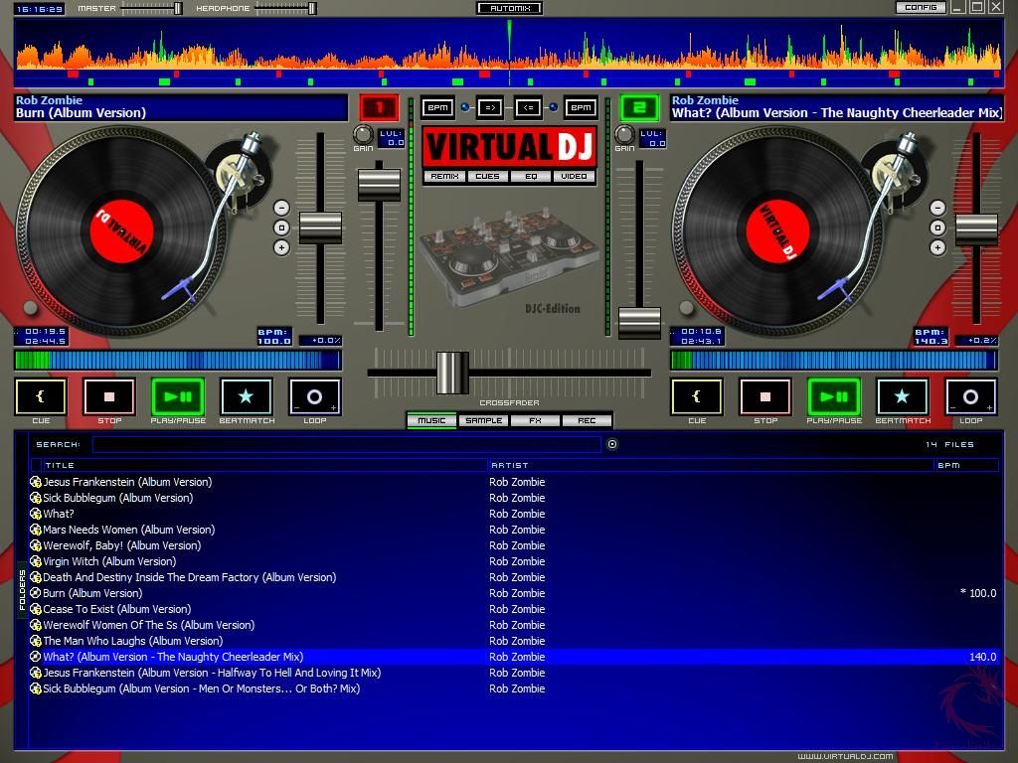Click left deck song progress bar
The width and height of the screenshot is (1018, 763).
tap(178, 361)
